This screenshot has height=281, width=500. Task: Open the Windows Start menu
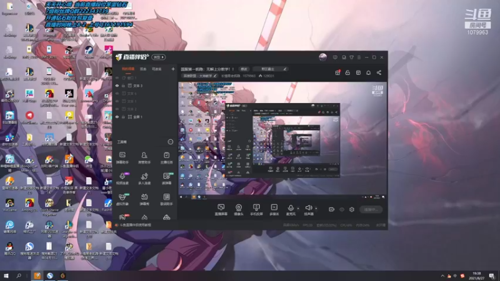click(x=6, y=276)
